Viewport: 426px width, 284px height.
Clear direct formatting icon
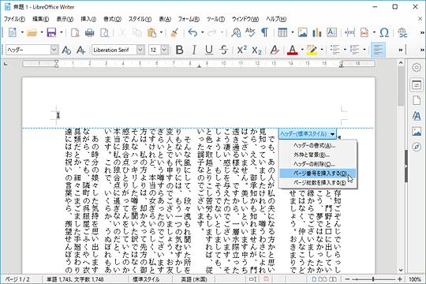(x=275, y=50)
